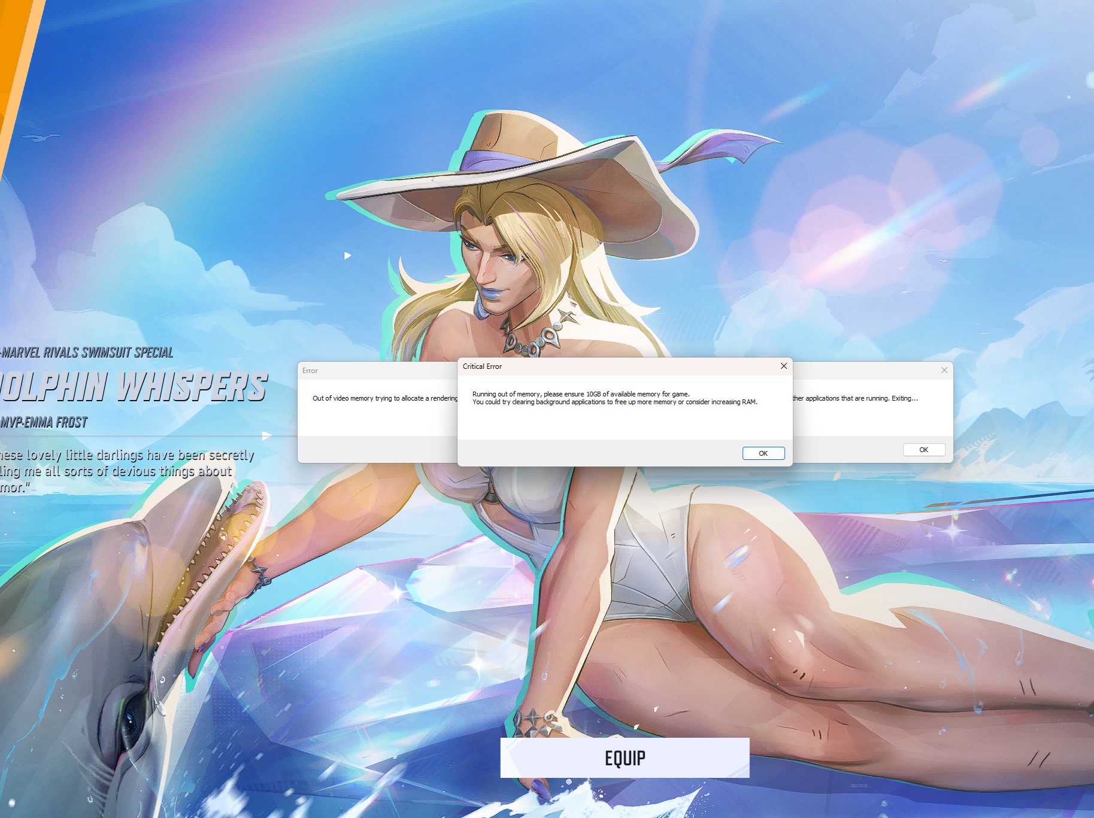Click the EQUIP button for the costume

point(625,758)
